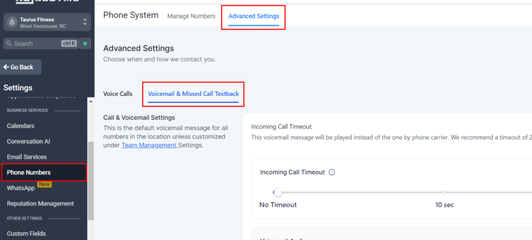Open the Team Management link
Image resolution: width=532 pixels, height=240 pixels.
pyautogui.click(x=150, y=145)
